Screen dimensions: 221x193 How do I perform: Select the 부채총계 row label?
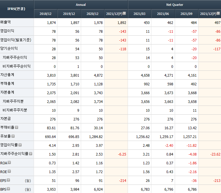click(7, 83)
